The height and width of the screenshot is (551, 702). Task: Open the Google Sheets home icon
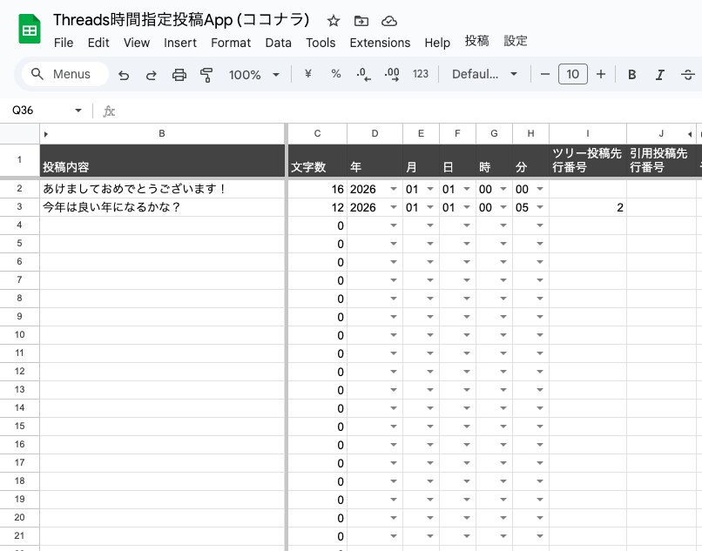click(x=30, y=30)
